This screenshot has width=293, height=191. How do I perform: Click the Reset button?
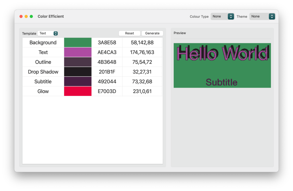pyautogui.click(x=129, y=34)
